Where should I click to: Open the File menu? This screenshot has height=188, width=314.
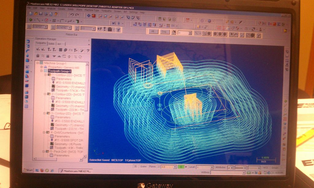29,8
